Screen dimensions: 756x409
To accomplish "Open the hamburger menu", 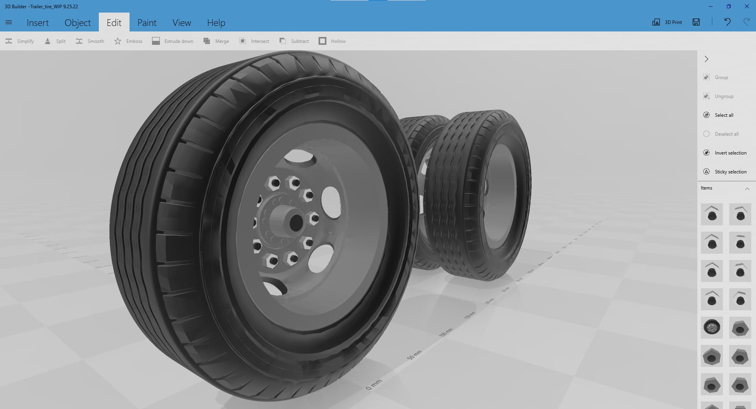I will tap(9, 22).
